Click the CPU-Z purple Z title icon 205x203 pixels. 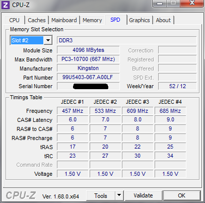(x=6, y=5)
